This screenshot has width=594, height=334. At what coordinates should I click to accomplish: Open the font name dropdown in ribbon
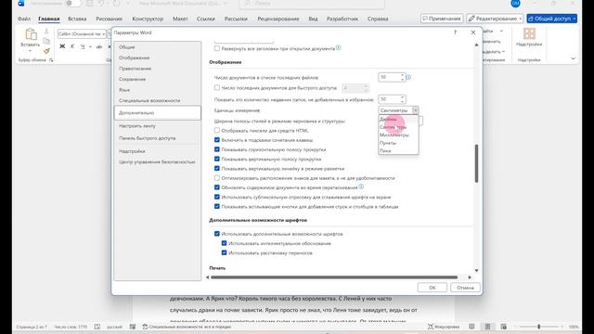[103, 34]
